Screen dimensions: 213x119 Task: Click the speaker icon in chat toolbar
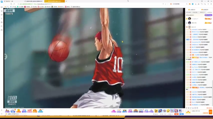tap(191, 108)
